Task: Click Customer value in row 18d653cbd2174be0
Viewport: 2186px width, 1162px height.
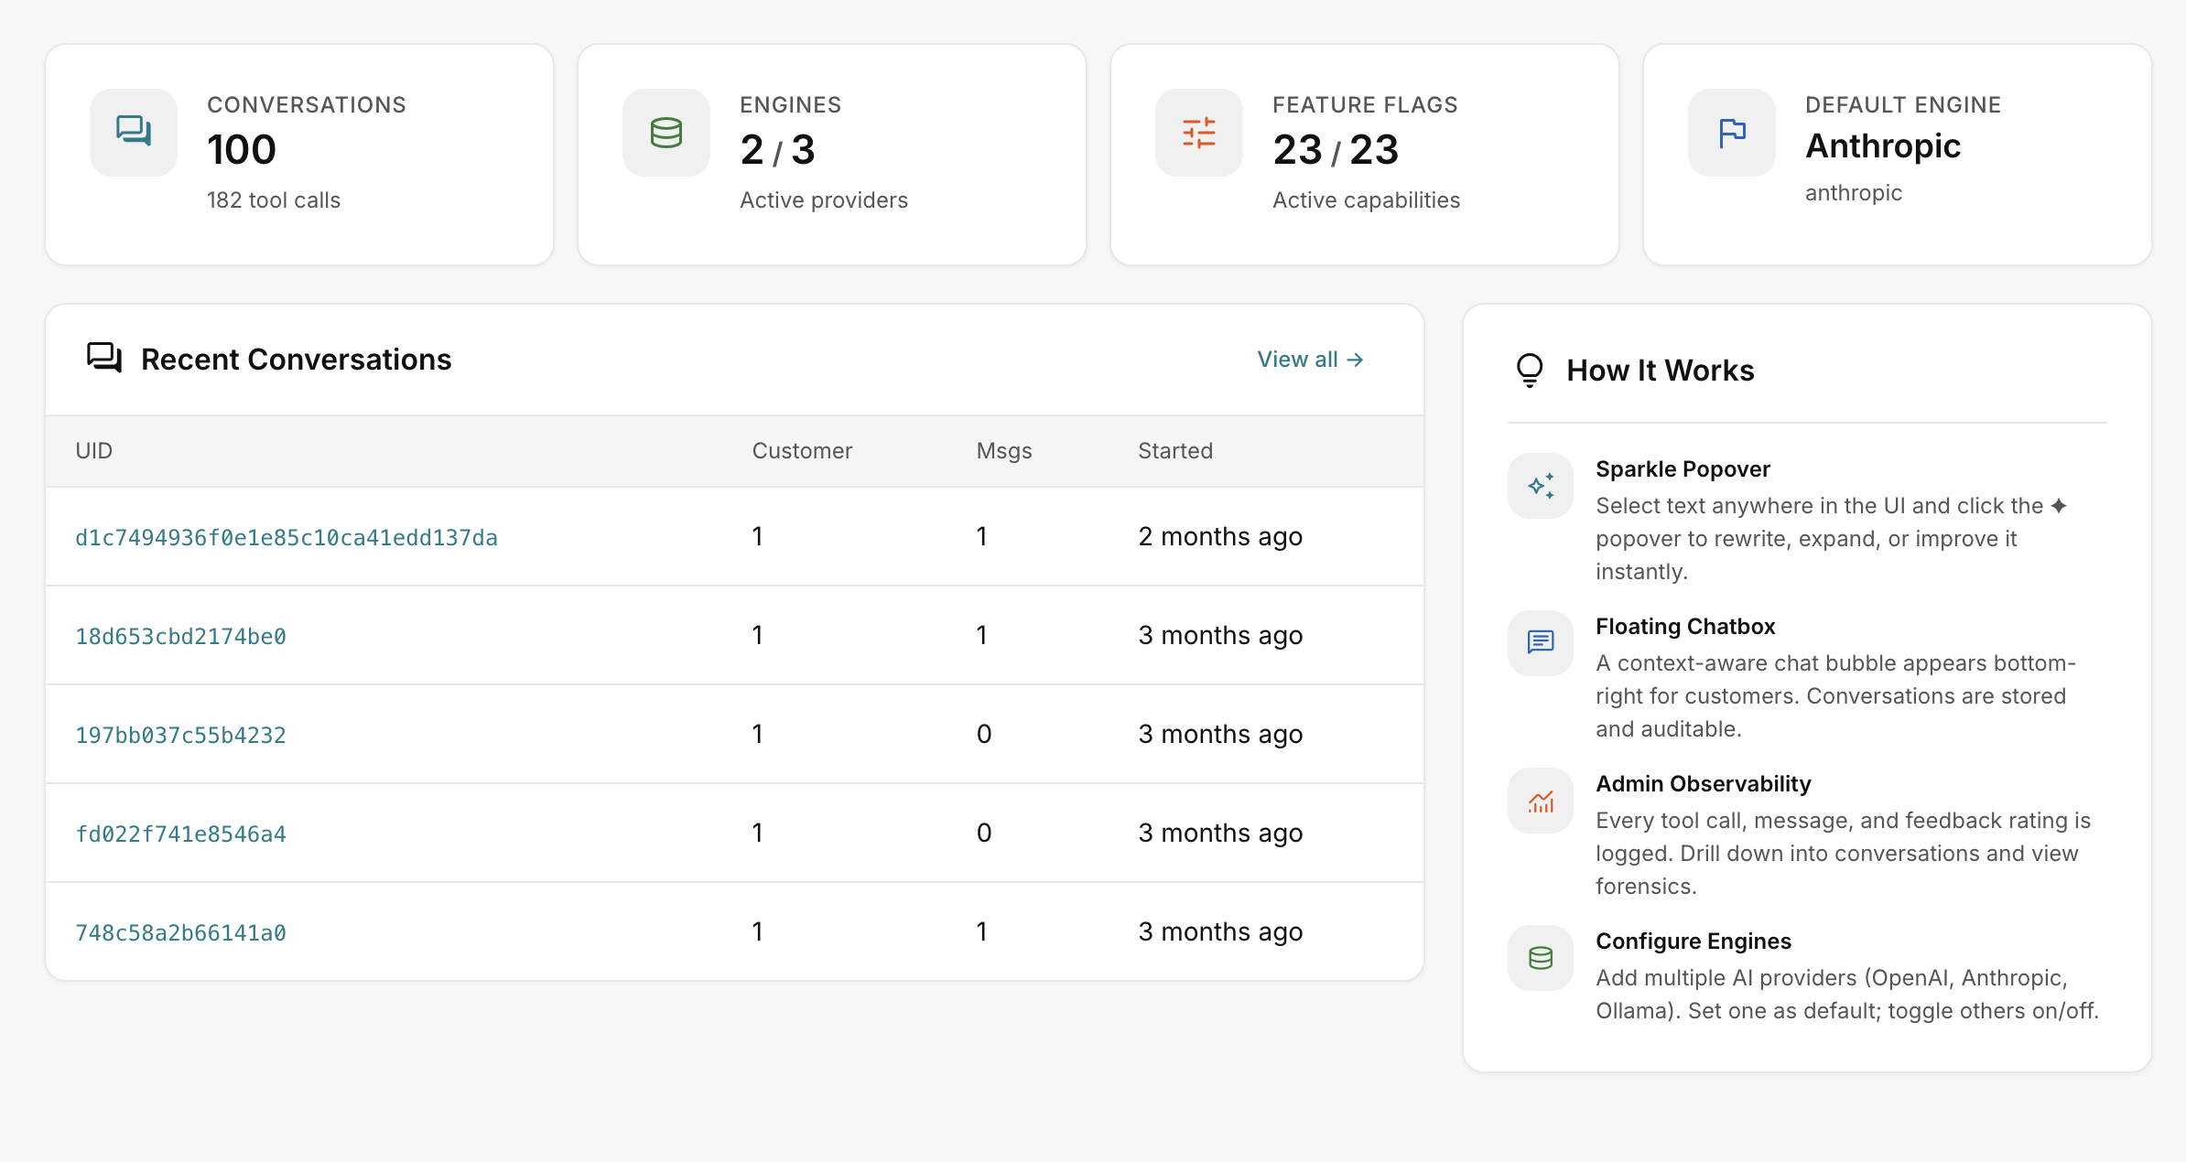Action: click(757, 635)
